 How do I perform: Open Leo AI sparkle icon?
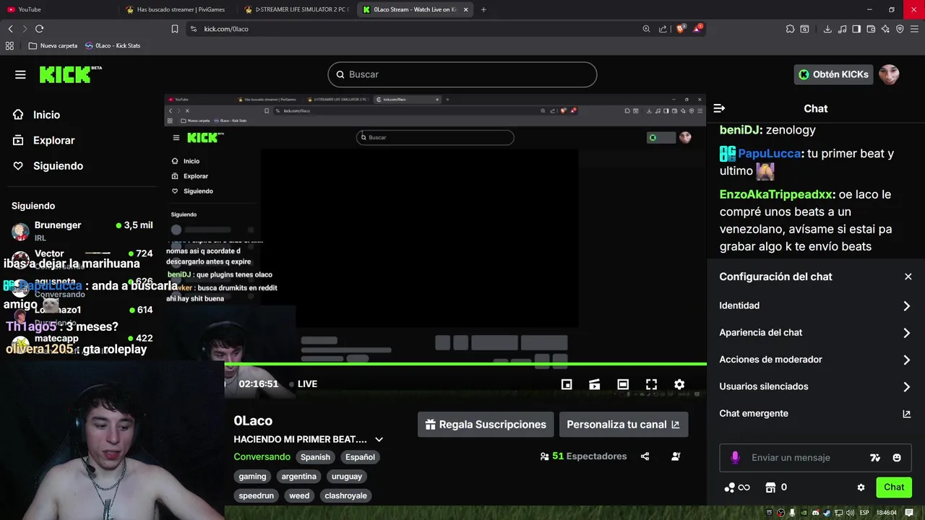click(885, 29)
